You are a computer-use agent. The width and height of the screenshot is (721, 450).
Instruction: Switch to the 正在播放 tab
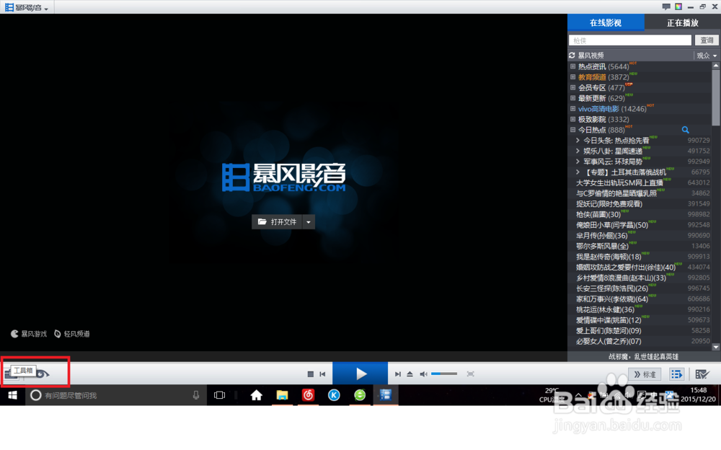[x=682, y=22]
